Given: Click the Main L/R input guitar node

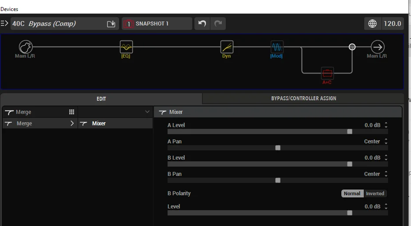Looking at the screenshot, I should [26, 47].
